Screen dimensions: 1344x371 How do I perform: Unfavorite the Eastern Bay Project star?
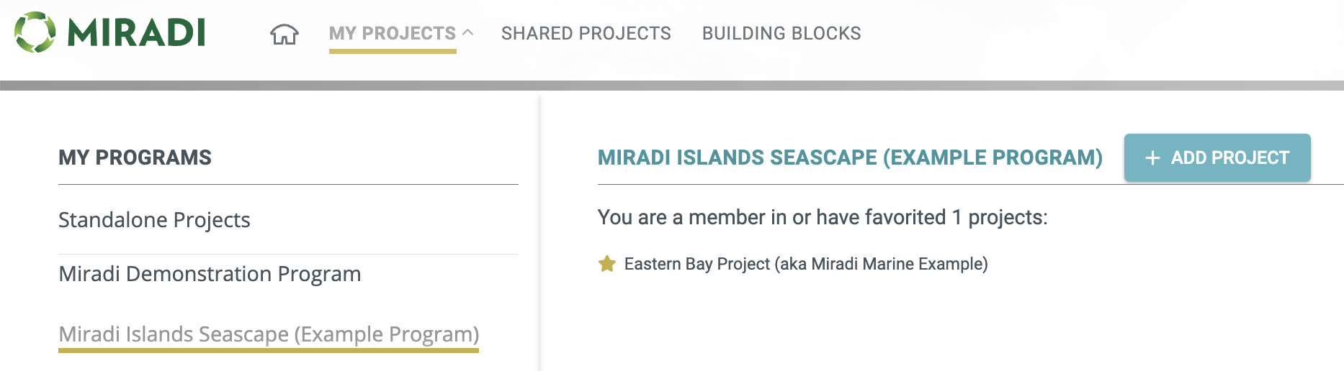click(x=607, y=264)
